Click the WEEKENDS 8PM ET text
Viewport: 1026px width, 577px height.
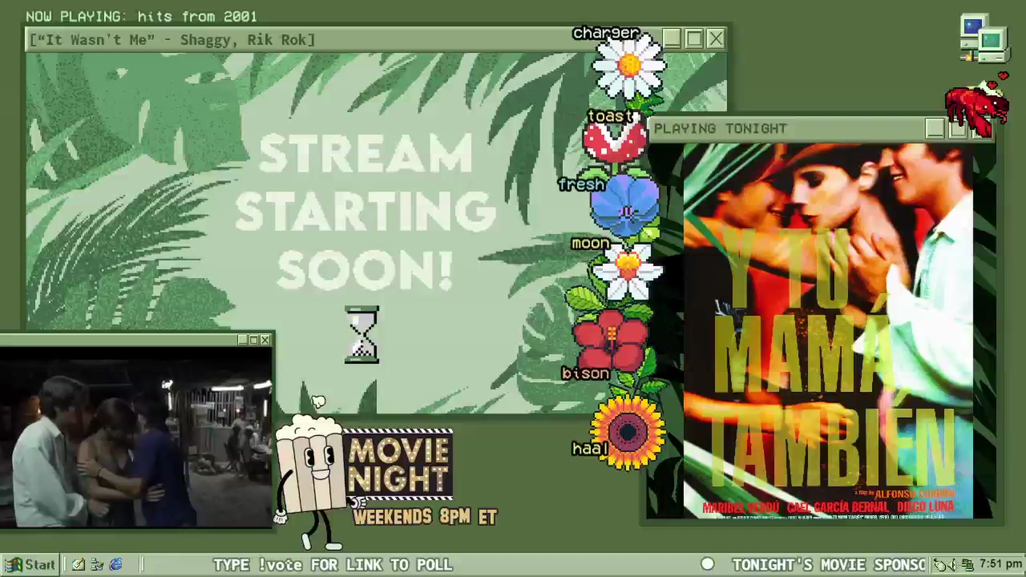[425, 517]
